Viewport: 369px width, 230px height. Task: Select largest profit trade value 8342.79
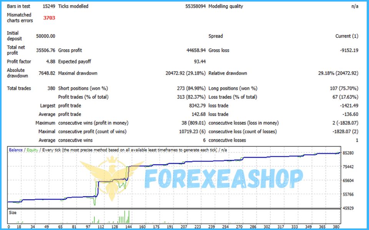click(x=197, y=106)
